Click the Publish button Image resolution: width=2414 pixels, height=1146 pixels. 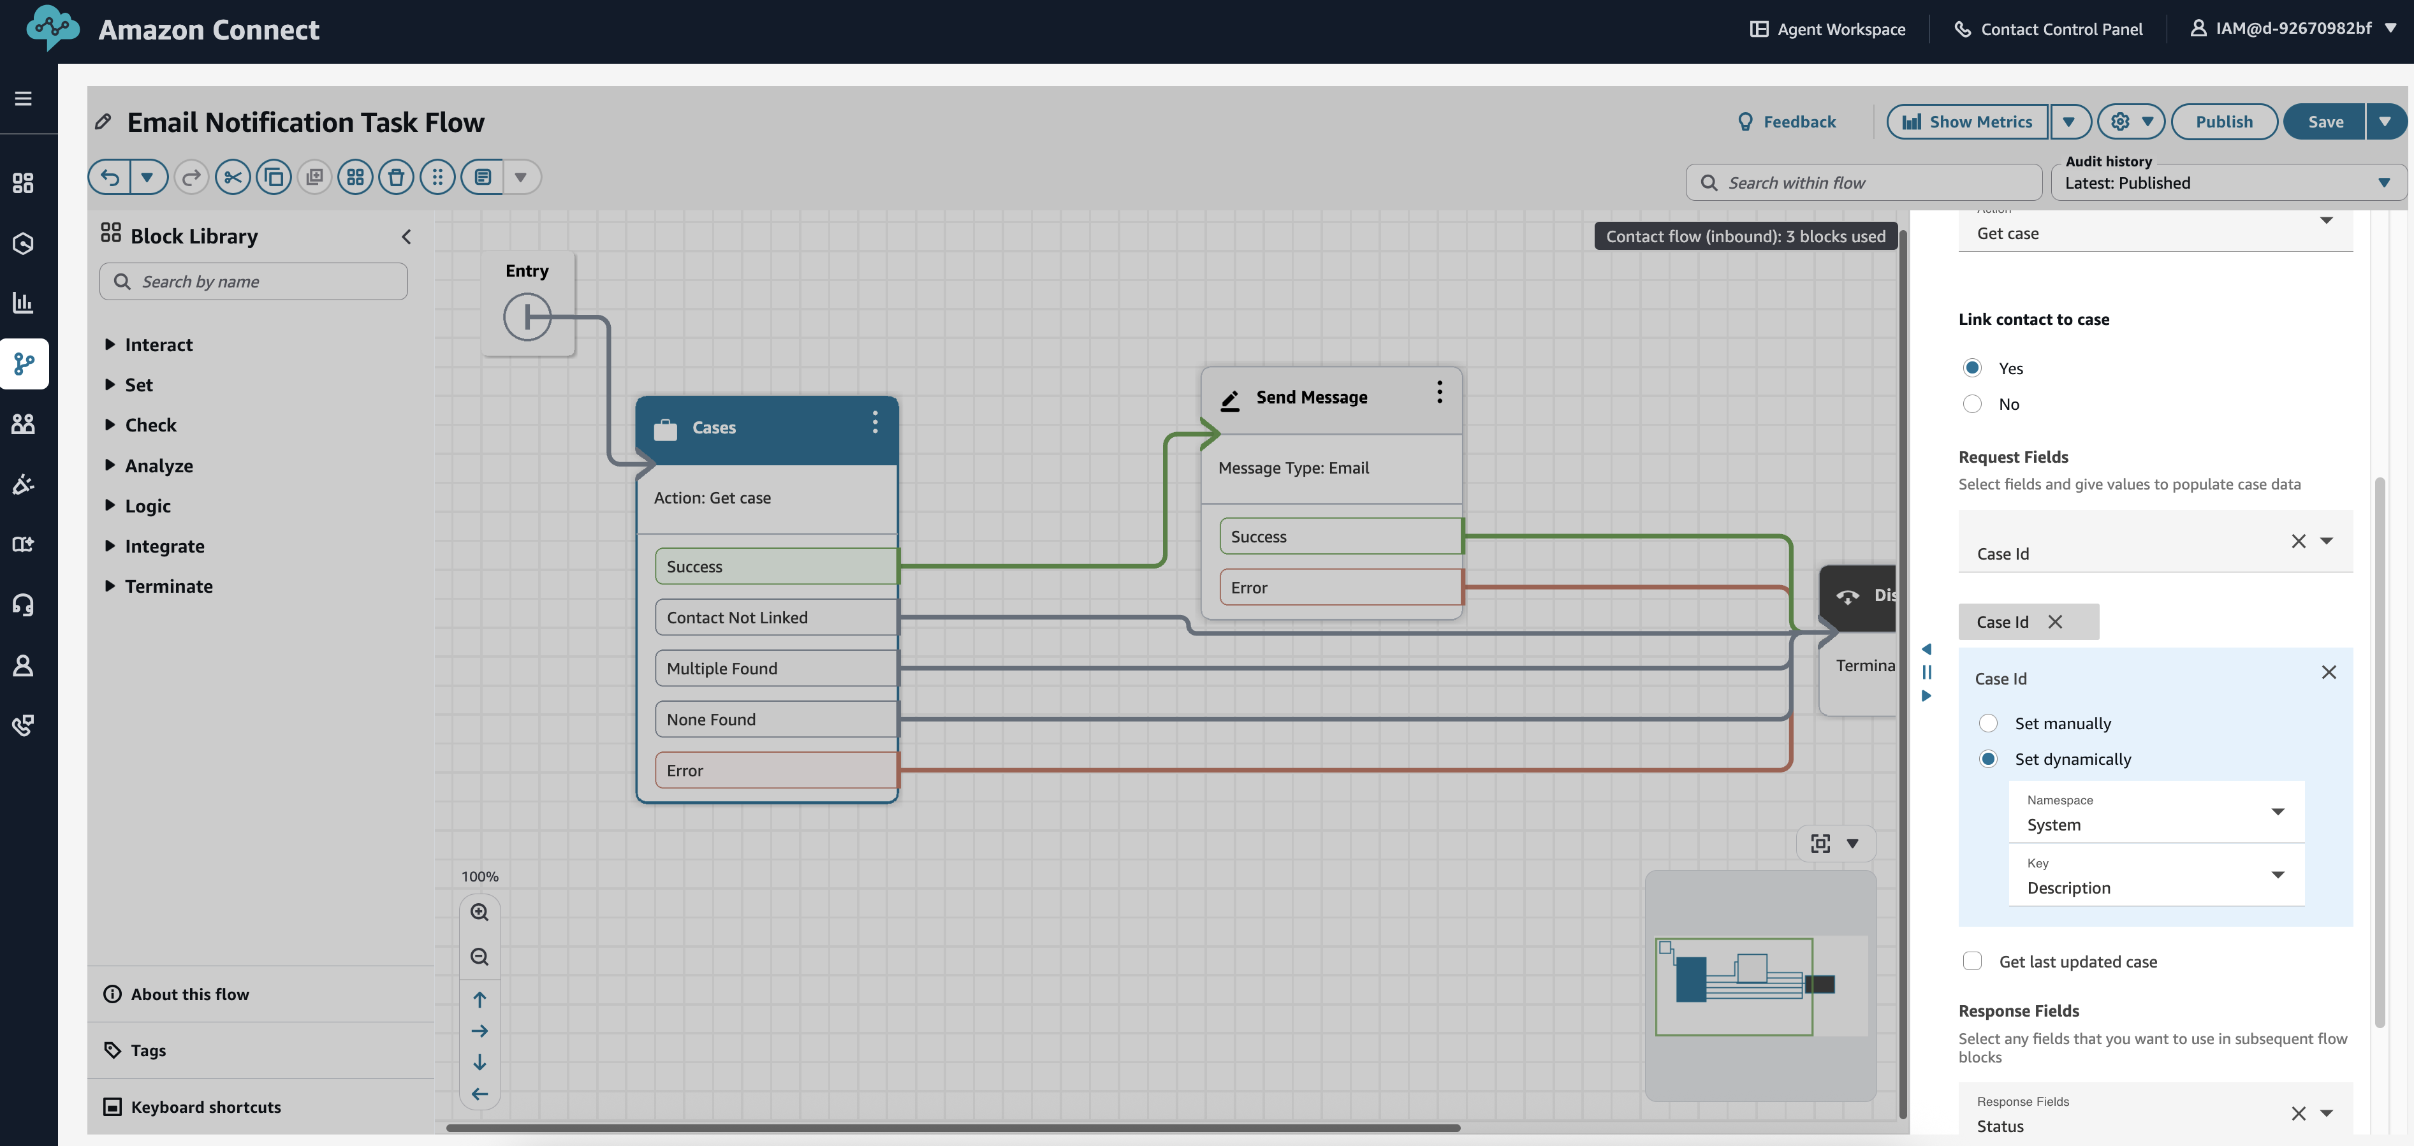(x=2223, y=122)
